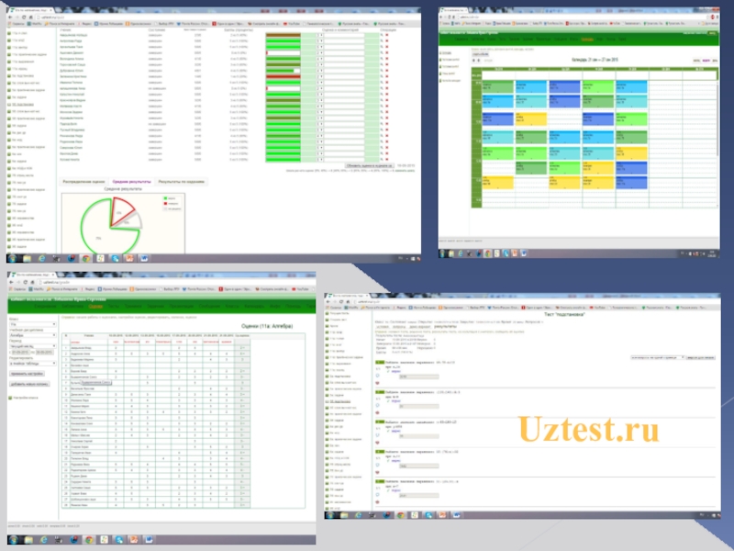Screen dimensions: 734x551
Task: Open the Класс dropdown in grades window
Action: (33, 324)
